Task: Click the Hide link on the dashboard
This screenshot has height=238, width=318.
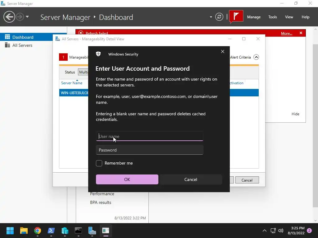Action: click(295, 114)
